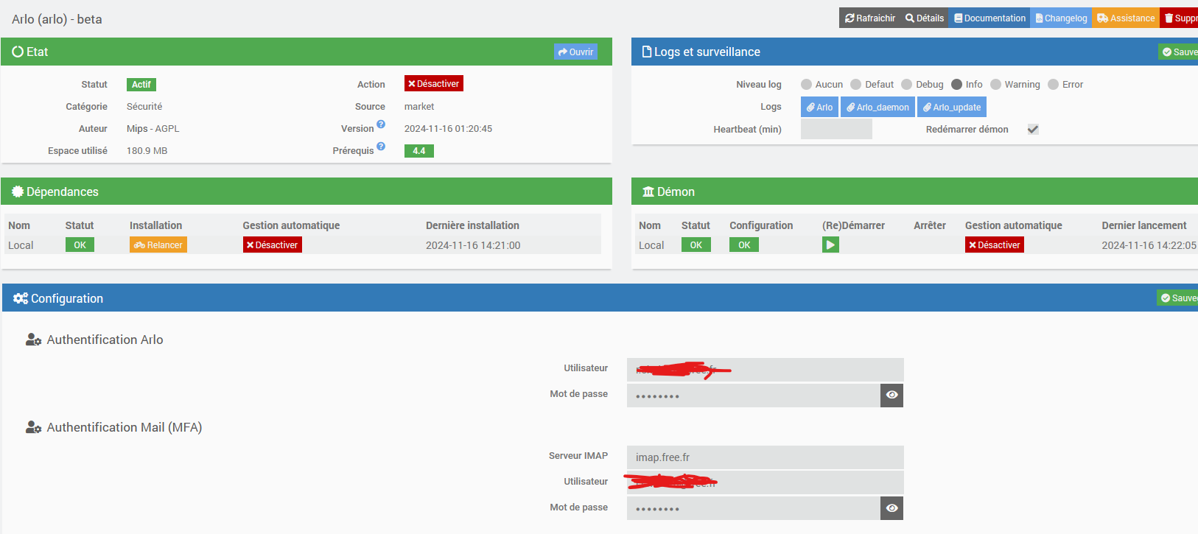Click the Heartbeat (min) input field

click(x=836, y=129)
